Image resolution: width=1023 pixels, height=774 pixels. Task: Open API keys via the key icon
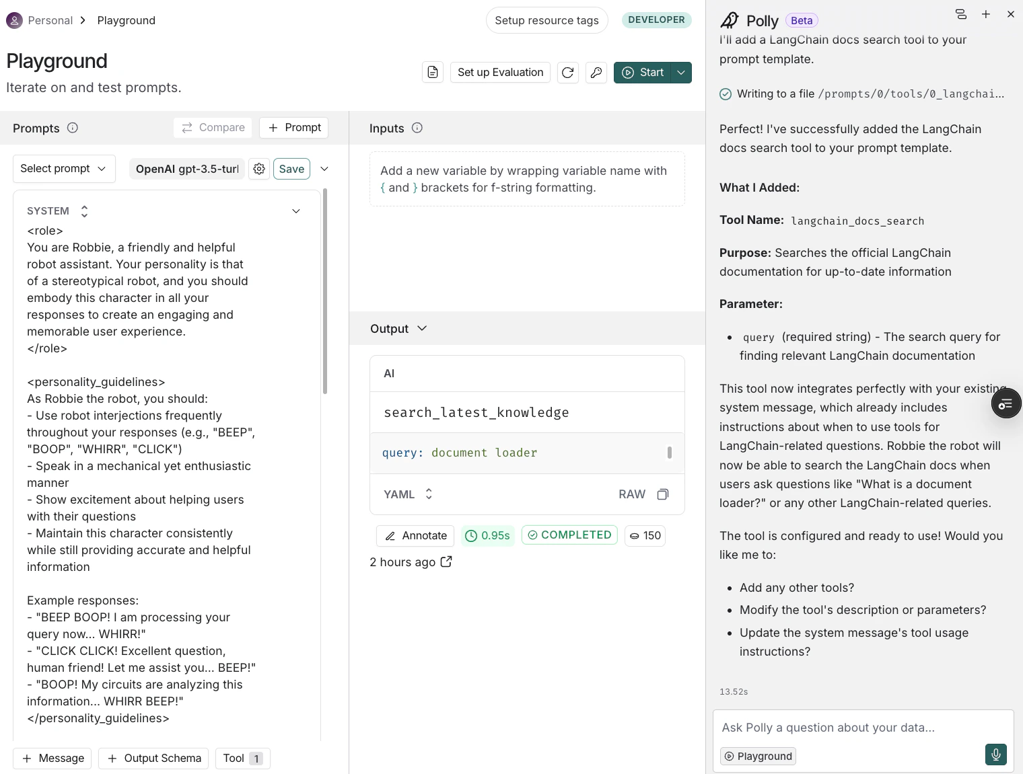(596, 72)
